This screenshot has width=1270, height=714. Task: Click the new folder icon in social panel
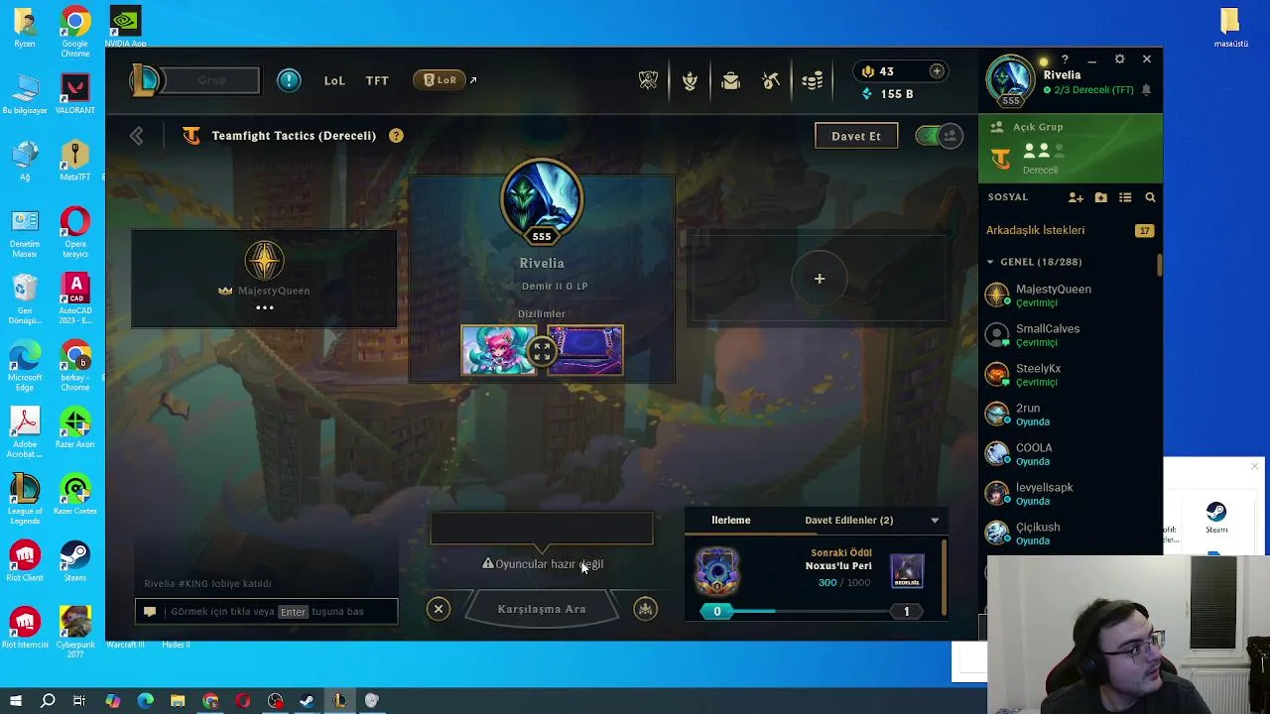click(1100, 197)
